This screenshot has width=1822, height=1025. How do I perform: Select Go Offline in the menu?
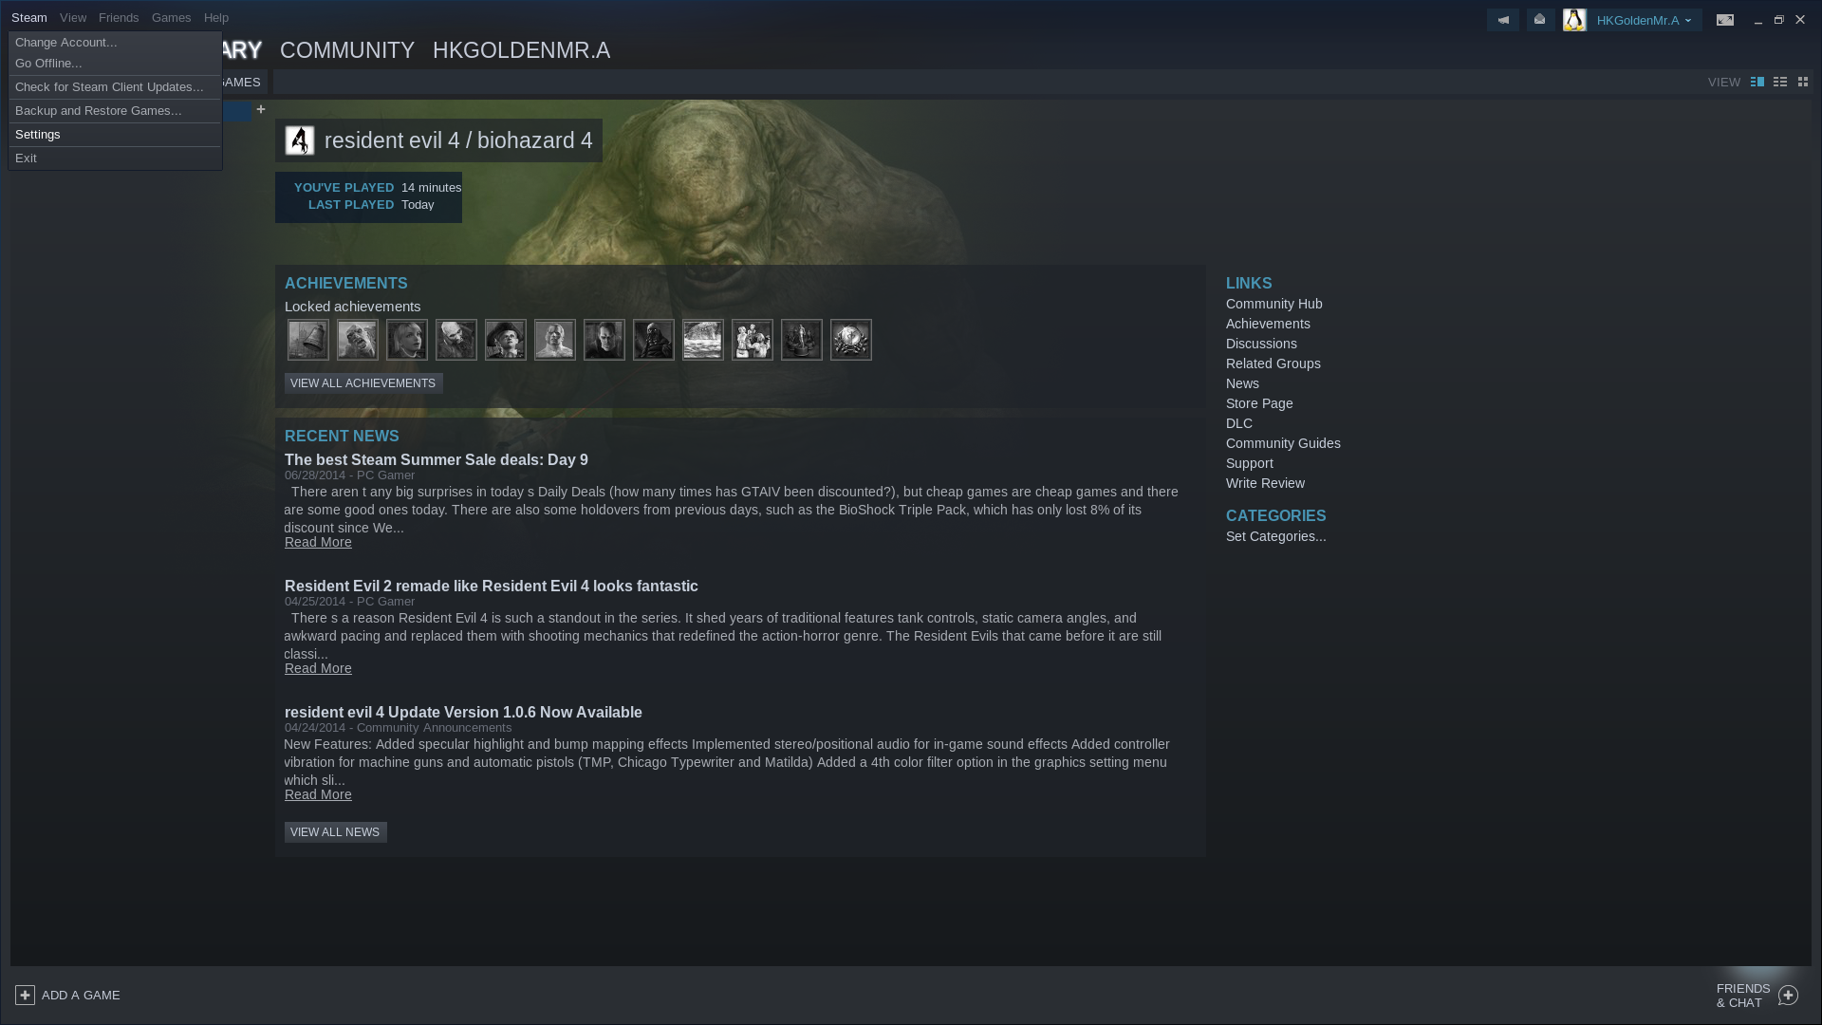point(115,64)
